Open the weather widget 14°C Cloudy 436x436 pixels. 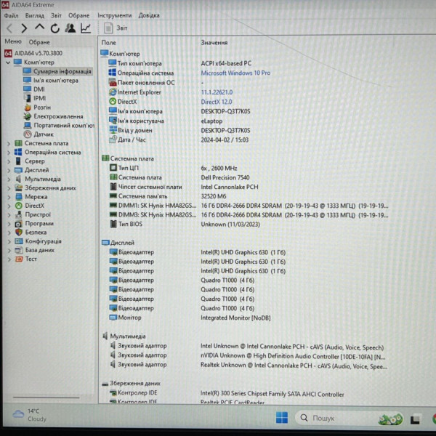point(30,415)
